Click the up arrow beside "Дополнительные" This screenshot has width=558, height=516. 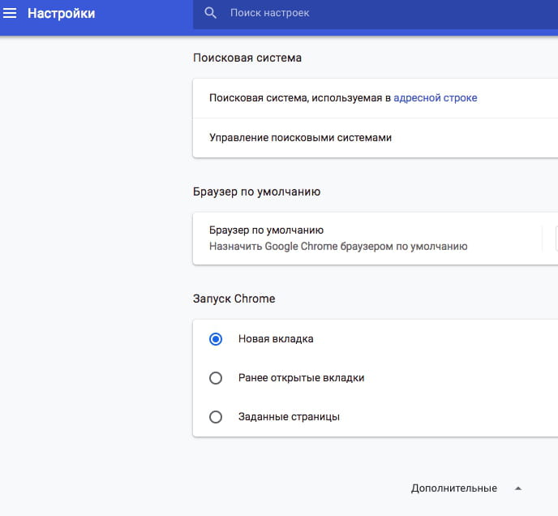(518, 488)
